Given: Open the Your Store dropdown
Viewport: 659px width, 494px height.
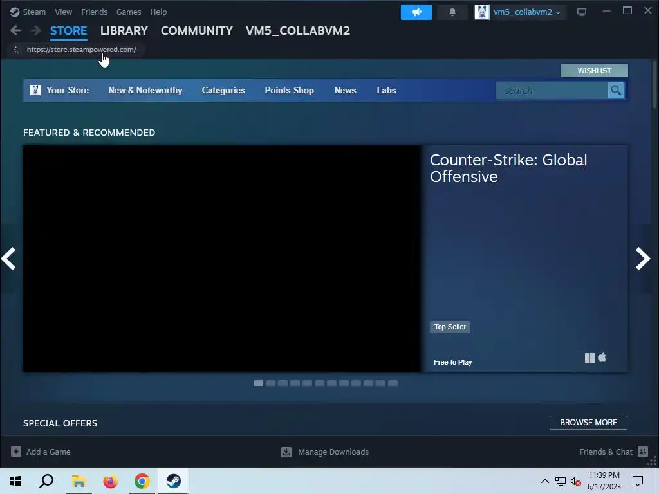Looking at the screenshot, I should [67, 90].
